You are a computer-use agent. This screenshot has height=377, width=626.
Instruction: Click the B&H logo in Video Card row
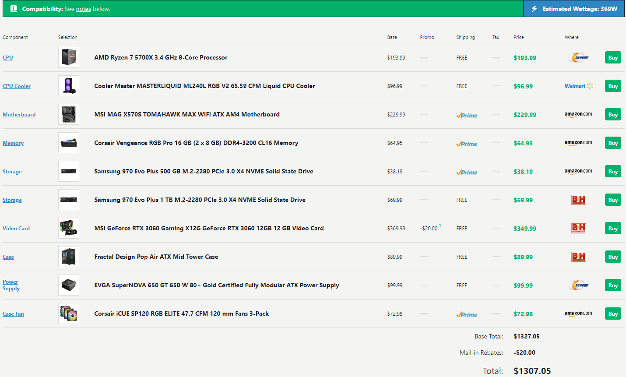click(579, 228)
